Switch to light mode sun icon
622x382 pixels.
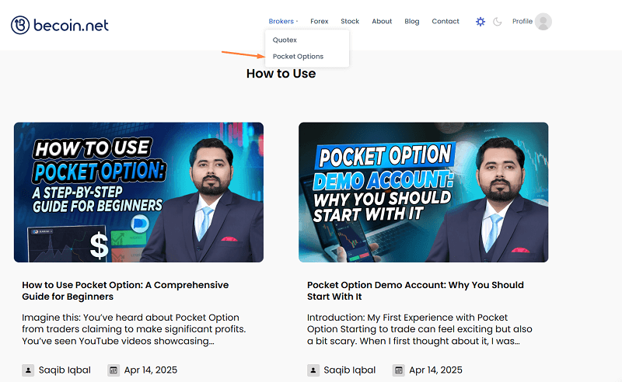(x=480, y=22)
